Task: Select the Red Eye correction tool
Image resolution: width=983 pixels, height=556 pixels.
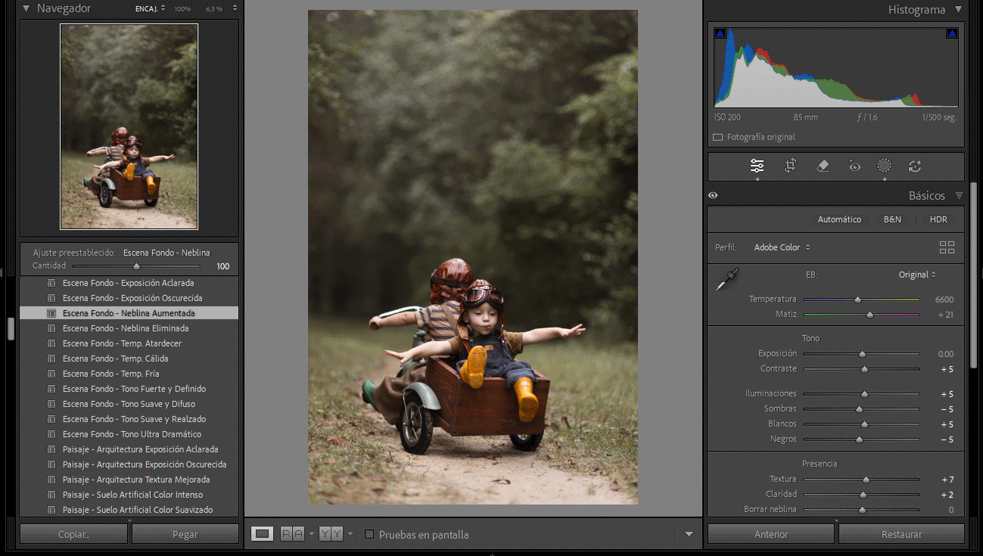Action: point(854,166)
